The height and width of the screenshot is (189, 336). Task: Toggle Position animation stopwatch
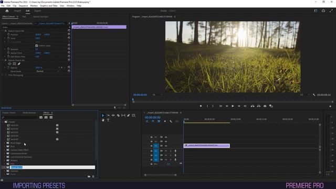click(8, 34)
